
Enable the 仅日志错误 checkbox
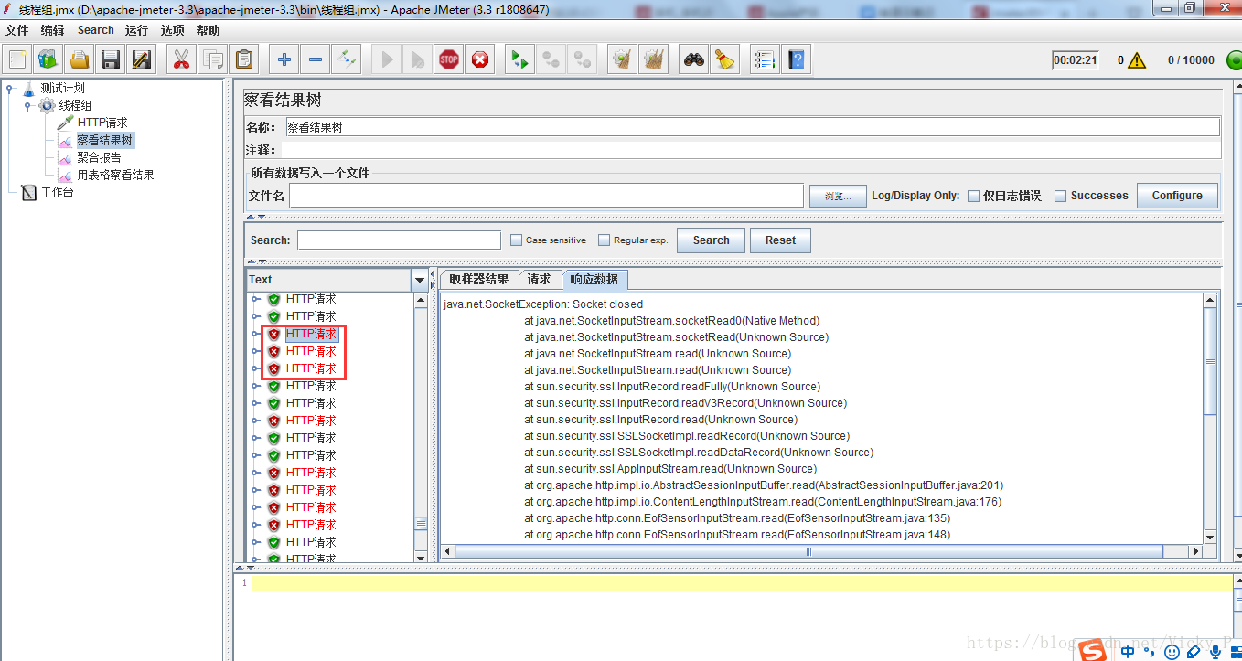(x=974, y=196)
